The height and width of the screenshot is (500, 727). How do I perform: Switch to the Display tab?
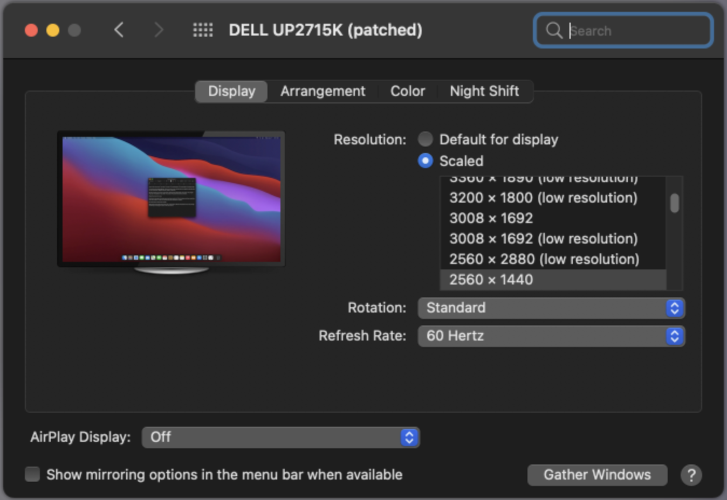coord(231,91)
